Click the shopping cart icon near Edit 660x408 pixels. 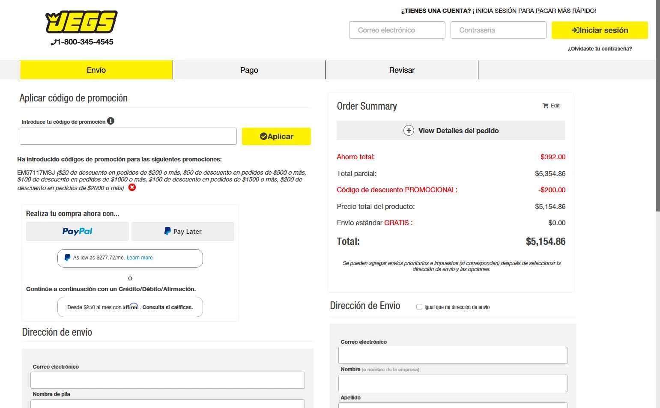coord(545,106)
